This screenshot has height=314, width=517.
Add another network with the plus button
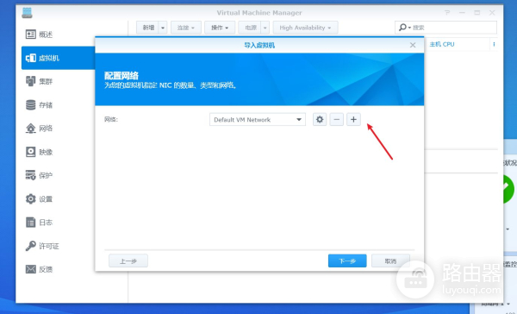pos(353,120)
